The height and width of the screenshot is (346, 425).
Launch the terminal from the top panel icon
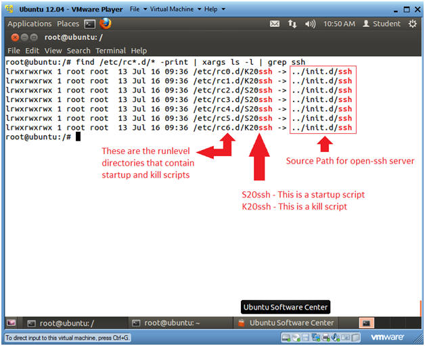click(90, 24)
